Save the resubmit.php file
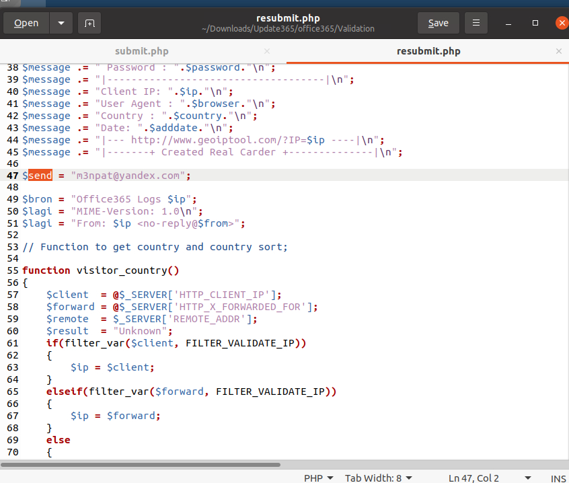569x483 pixels. pyautogui.click(x=439, y=23)
